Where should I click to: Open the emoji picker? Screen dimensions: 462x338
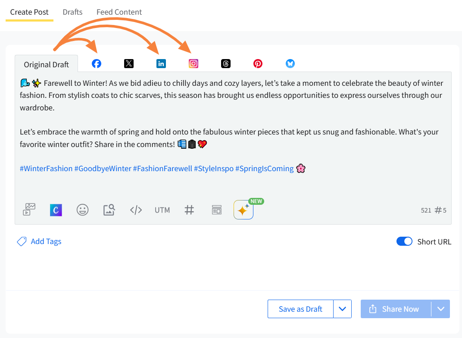(x=82, y=210)
